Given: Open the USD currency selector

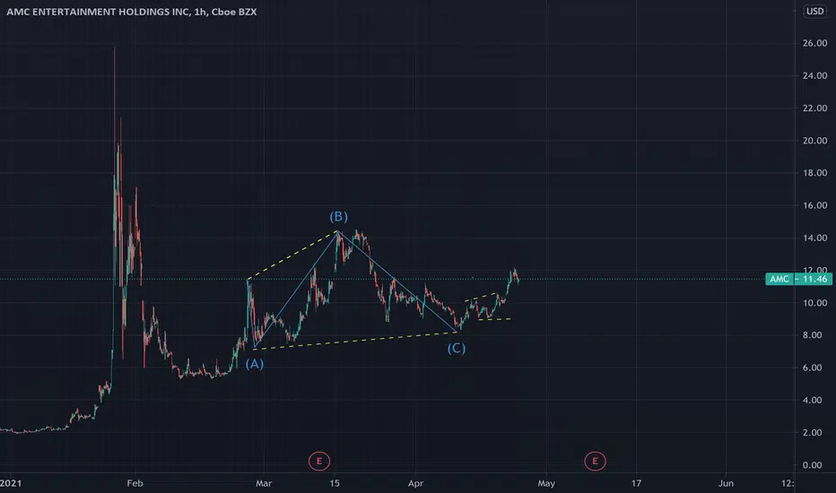Looking at the screenshot, I should [814, 11].
